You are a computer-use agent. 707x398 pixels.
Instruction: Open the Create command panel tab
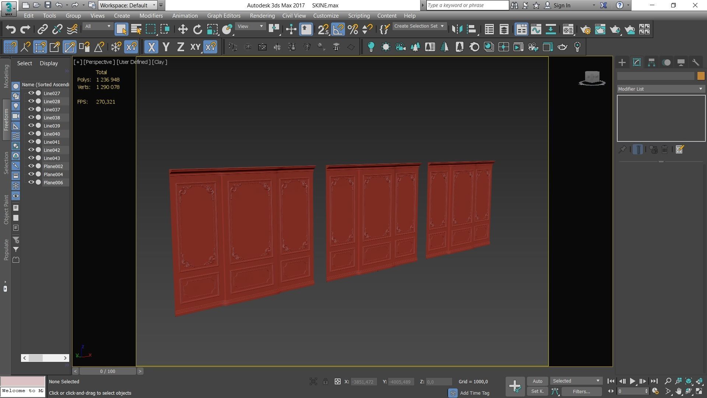point(622,63)
